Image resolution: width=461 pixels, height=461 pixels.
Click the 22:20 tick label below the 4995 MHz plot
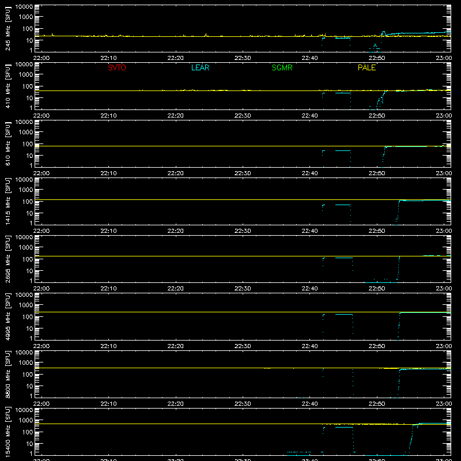(x=176, y=346)
